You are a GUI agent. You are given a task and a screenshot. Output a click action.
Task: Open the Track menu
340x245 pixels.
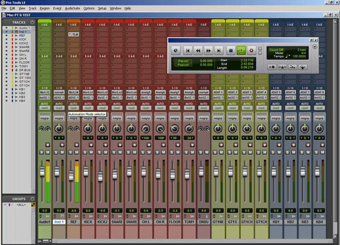(x=33, y=8)
